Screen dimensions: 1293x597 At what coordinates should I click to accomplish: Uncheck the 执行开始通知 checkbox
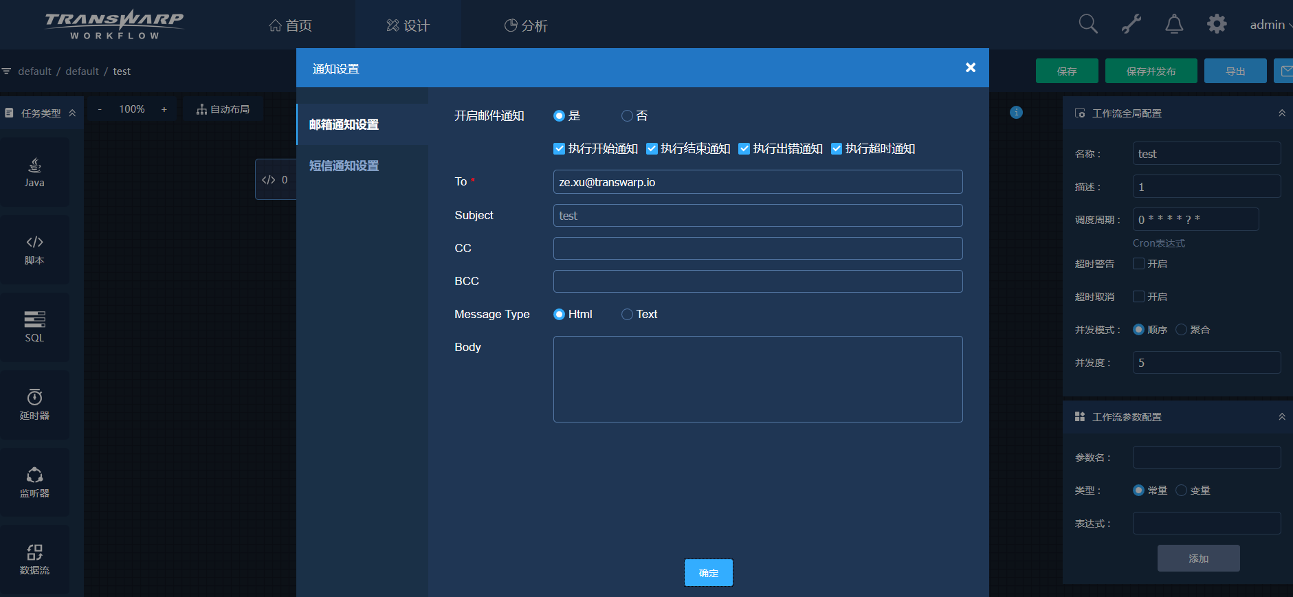560,149
